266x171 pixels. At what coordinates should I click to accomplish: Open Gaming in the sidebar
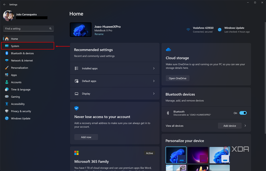pyautogui.click(x=29, y=97)
